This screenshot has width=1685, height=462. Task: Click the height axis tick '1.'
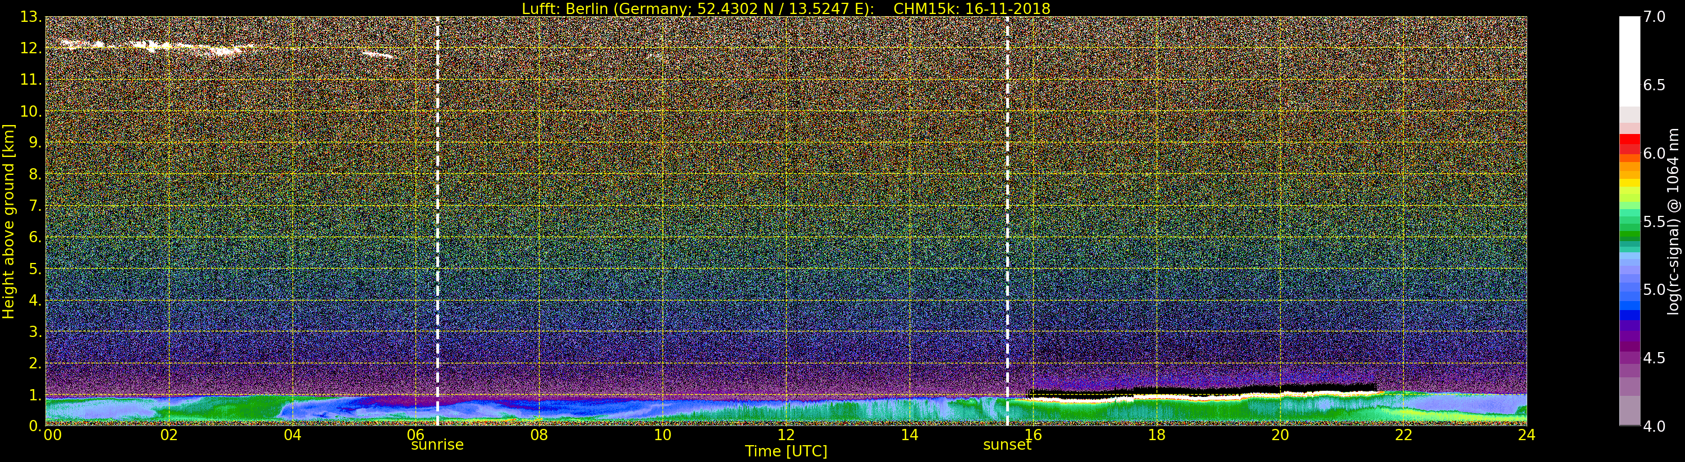click(35, 395)
